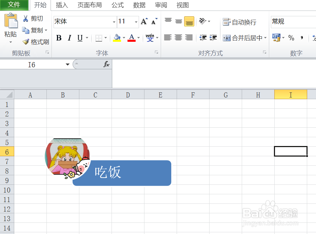Set middle vertical alignment
Image resolution: width=316 pixels, height=234 pixels.
[x=179, y=21]
